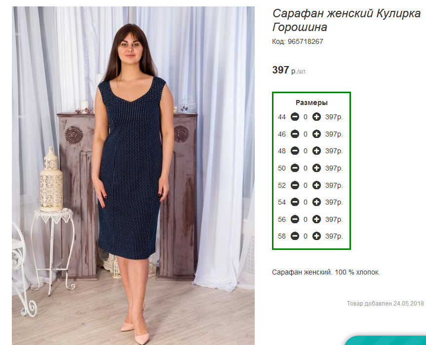
Task: Click minus button for size 46
Action: point(295,134)
